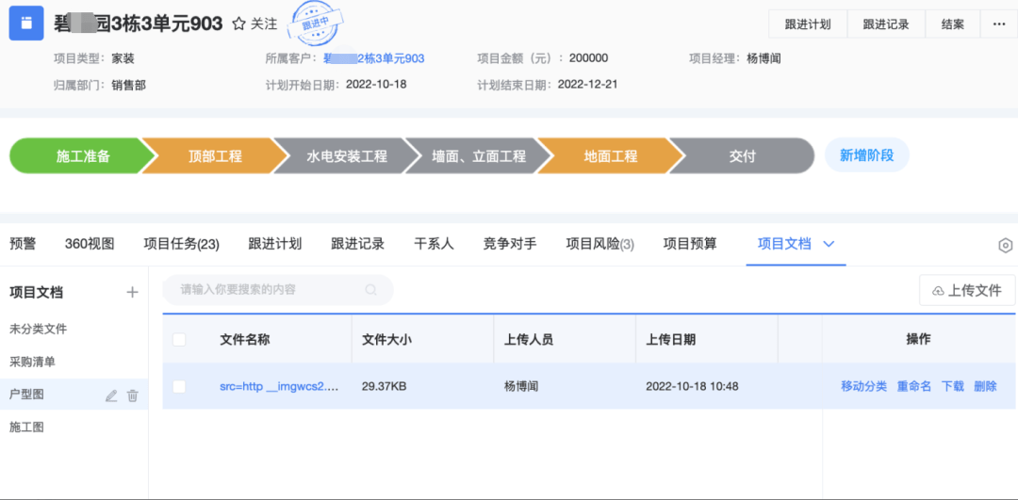Click the search magnifier icon

coord(371,290)
